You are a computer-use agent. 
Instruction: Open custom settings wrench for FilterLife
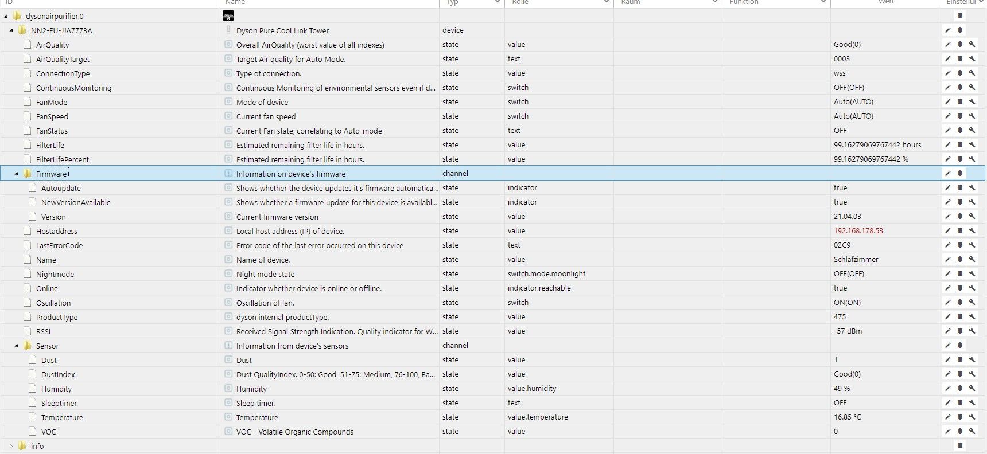tap(972, 145)
